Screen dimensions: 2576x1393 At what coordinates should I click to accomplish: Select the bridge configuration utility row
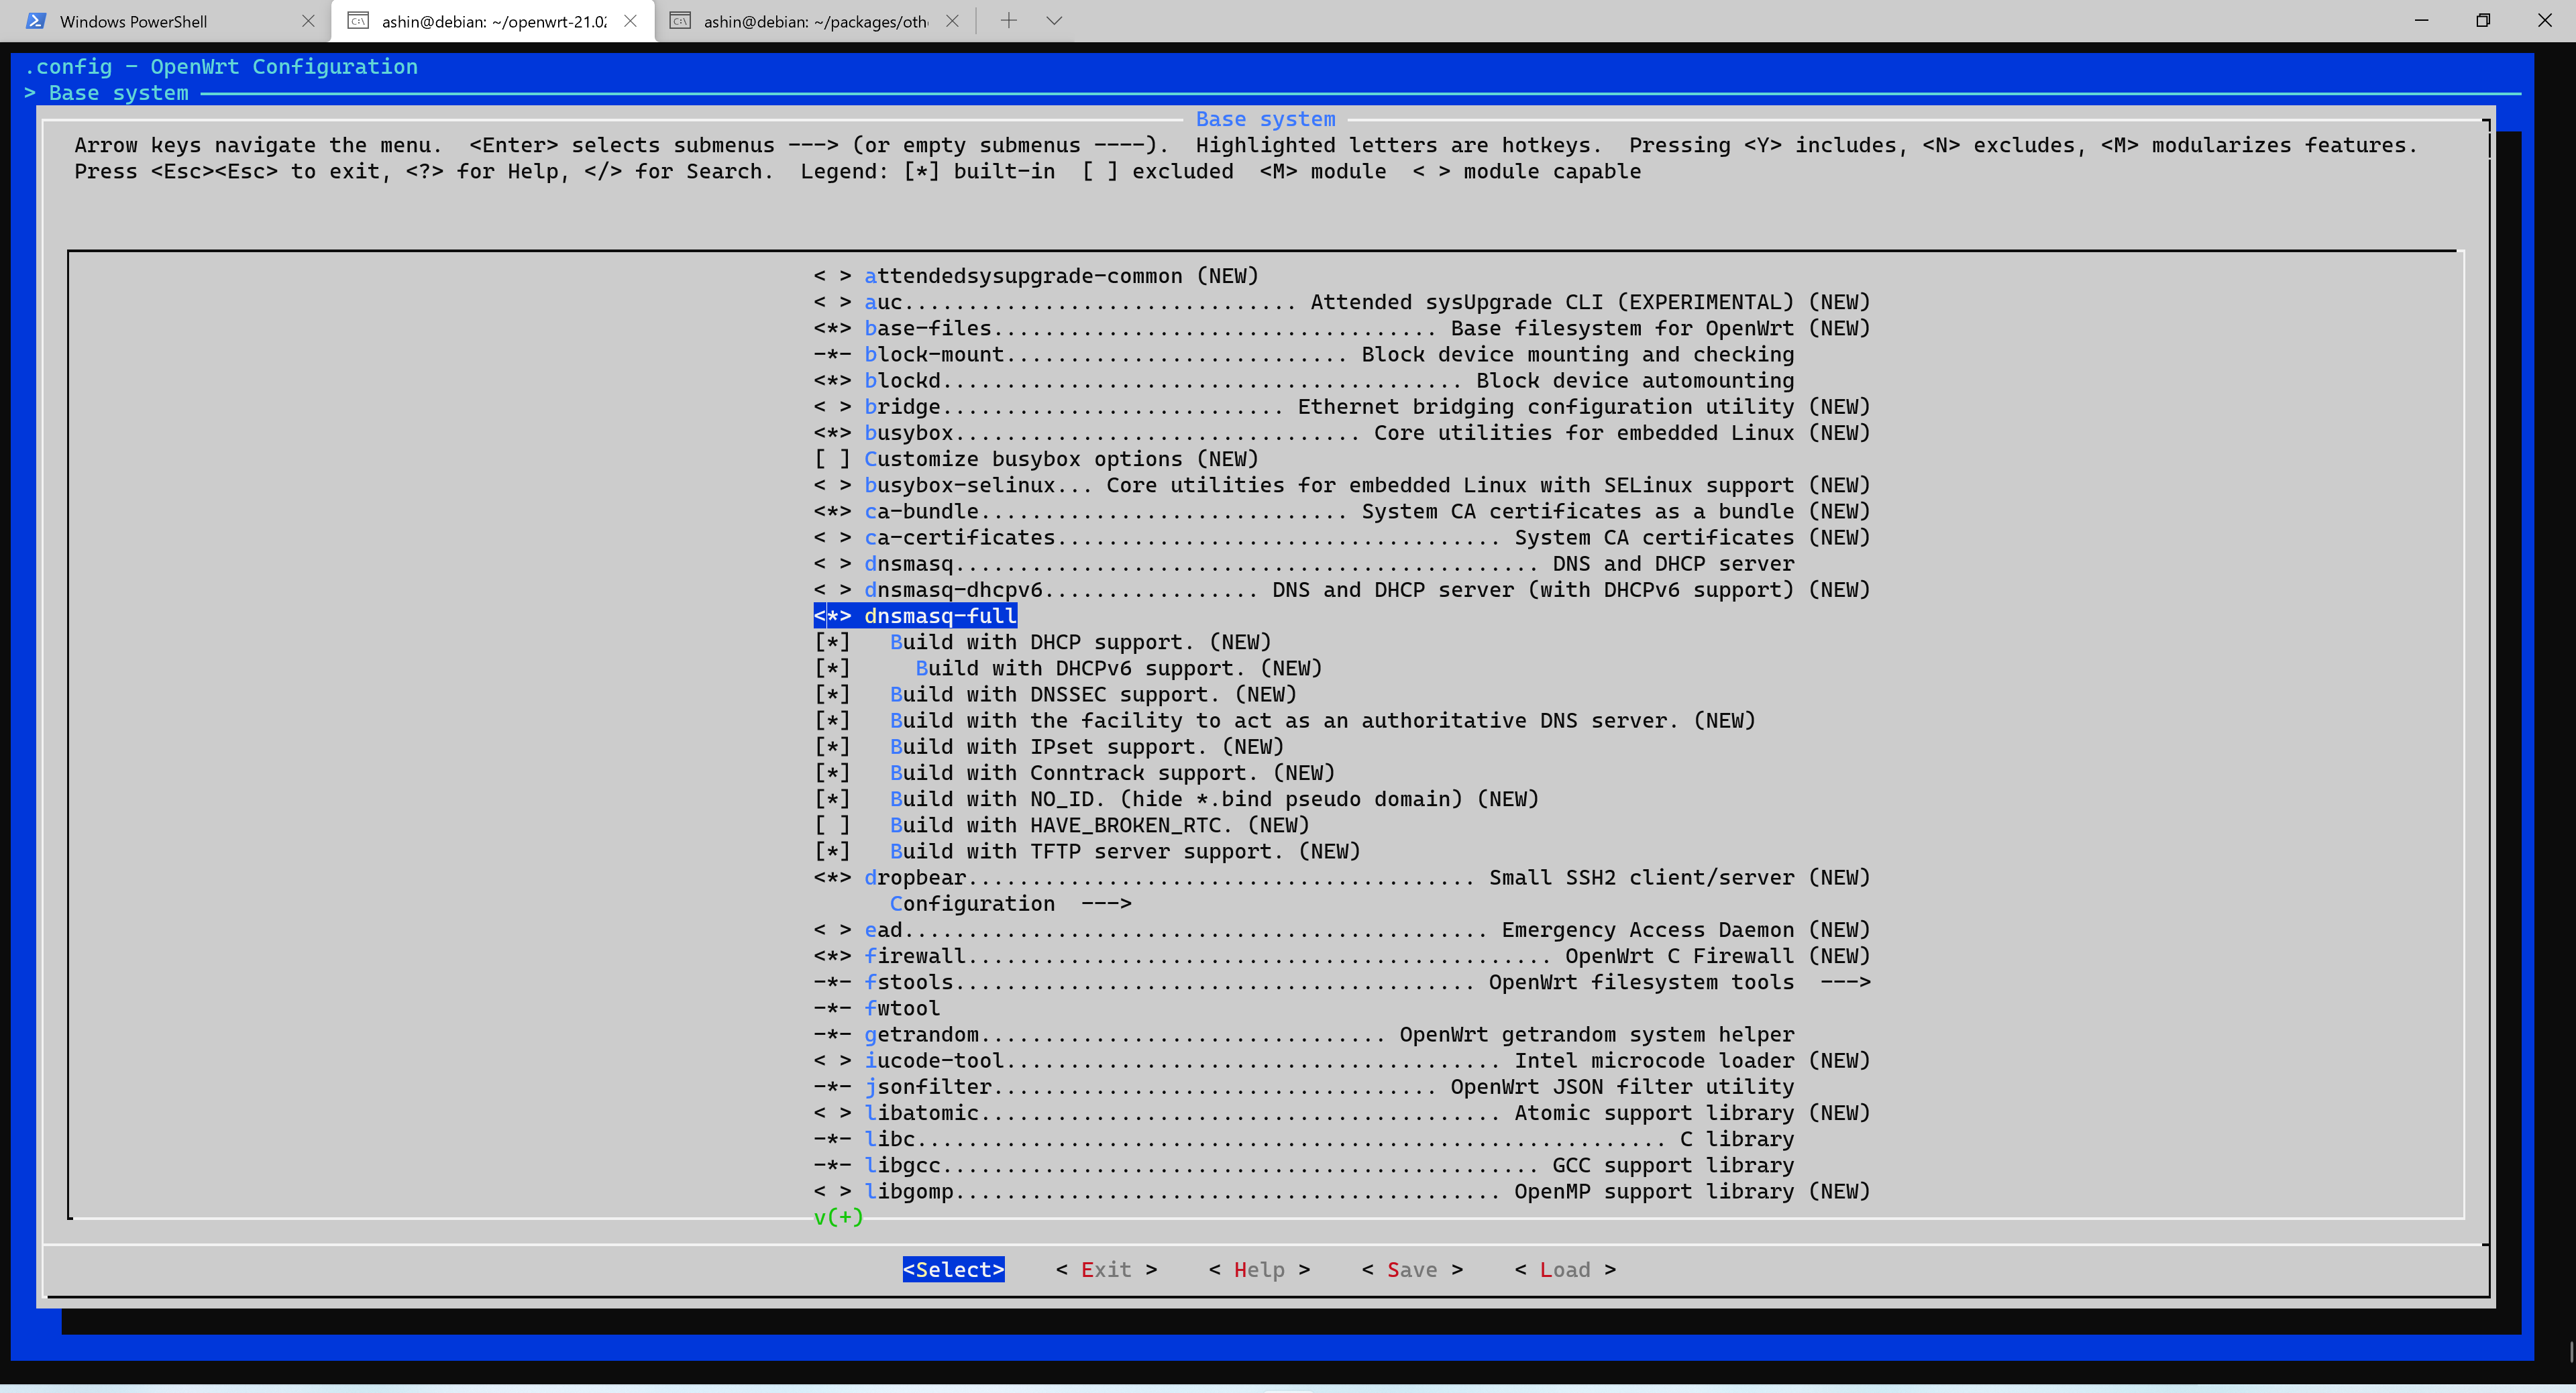1342,407
